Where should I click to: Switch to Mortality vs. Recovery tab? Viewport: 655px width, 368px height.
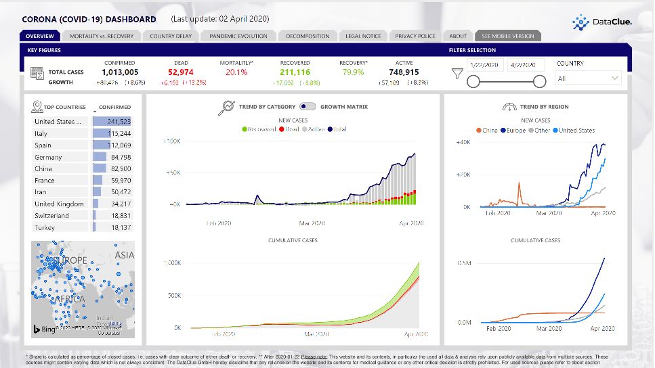(x=102, y=36)
